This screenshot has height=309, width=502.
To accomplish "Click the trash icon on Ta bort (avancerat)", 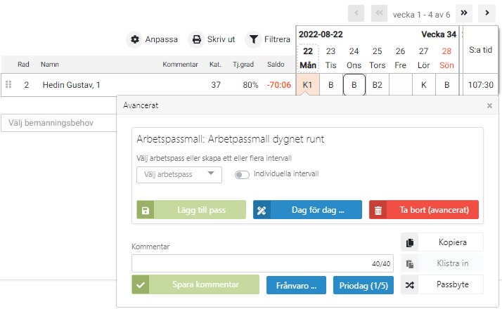I will point(378,210).
